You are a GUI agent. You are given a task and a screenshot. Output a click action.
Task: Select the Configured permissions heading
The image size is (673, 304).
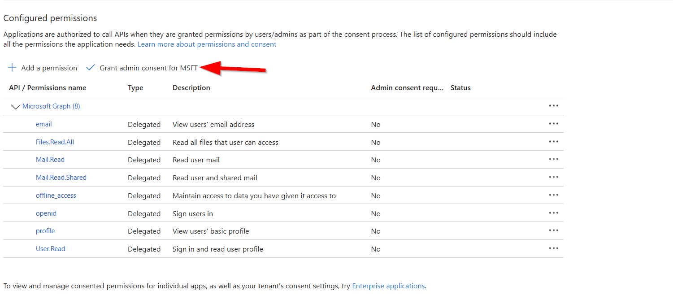50,18
